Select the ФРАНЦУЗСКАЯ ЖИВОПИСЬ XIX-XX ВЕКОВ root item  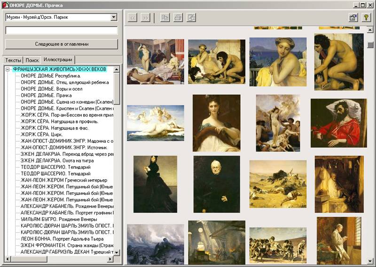(60, 69)
